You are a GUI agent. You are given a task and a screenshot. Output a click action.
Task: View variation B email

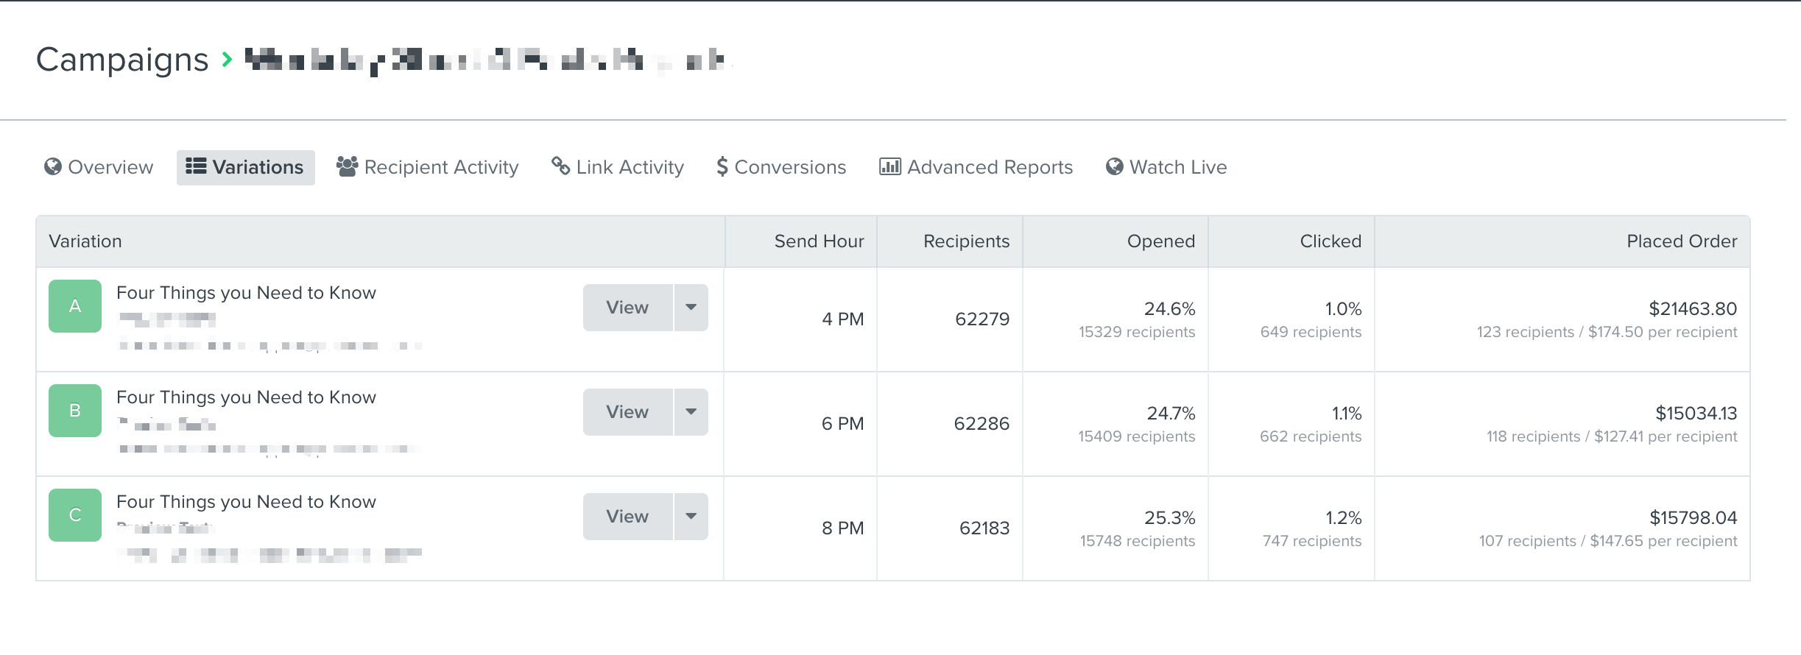click(x=628, y=412)
